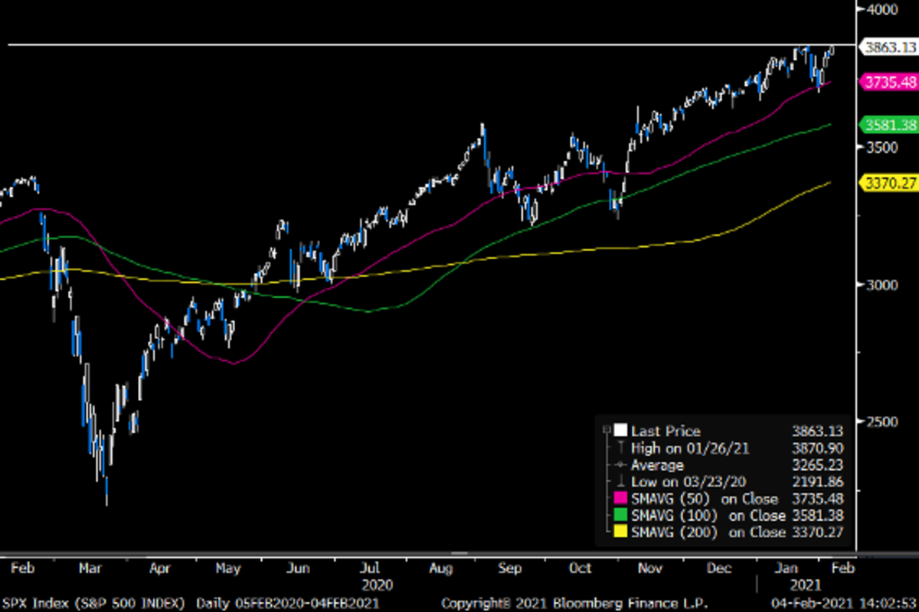The image size is (919, 612).
Task: Click the magenta SMAVG (50) legend swatch
Action: pos(620,499)
